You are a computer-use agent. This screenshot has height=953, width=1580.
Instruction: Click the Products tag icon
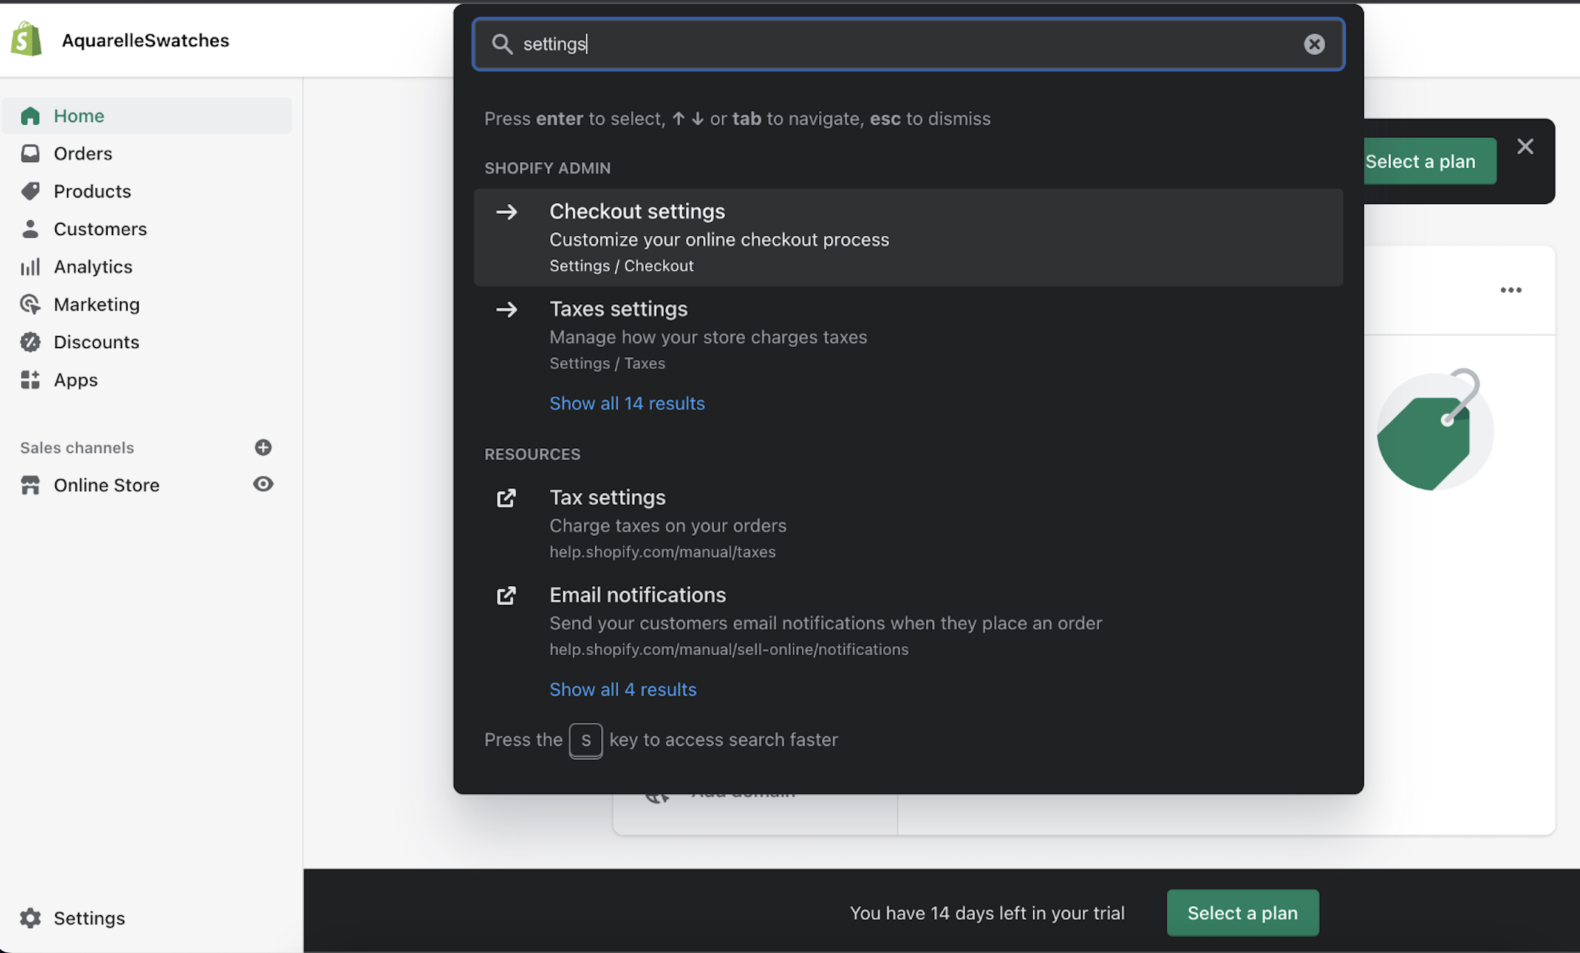(x=30, y=191)
